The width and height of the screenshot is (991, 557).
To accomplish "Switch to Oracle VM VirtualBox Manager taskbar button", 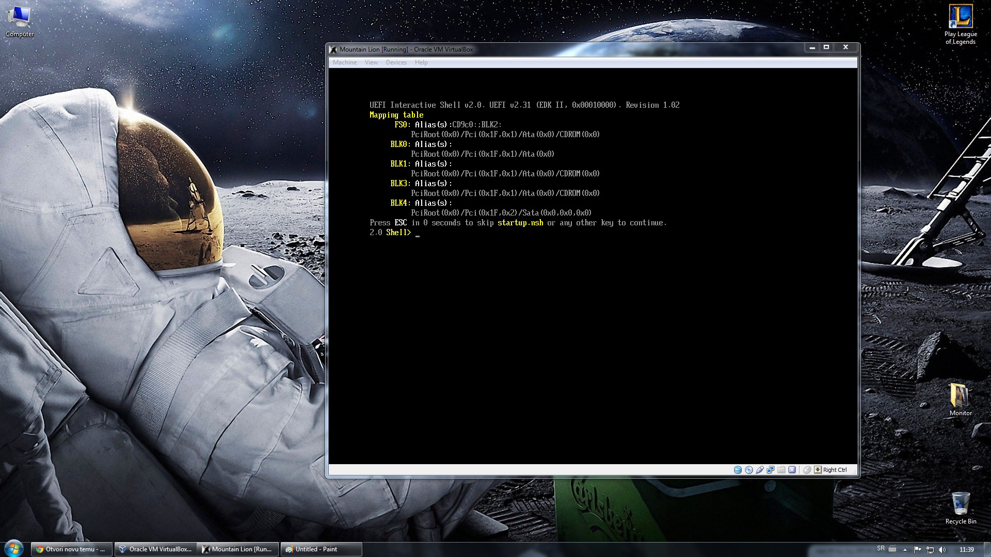I will pos(155,549).
